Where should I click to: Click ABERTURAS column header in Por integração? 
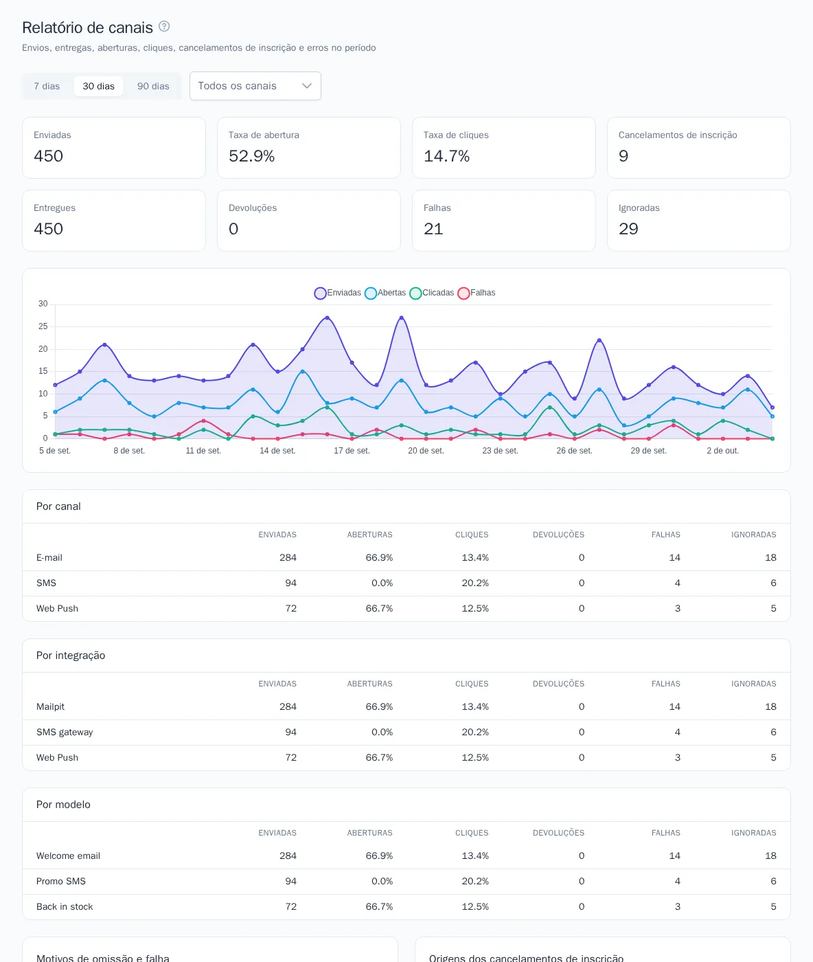[x=369, y=684]
